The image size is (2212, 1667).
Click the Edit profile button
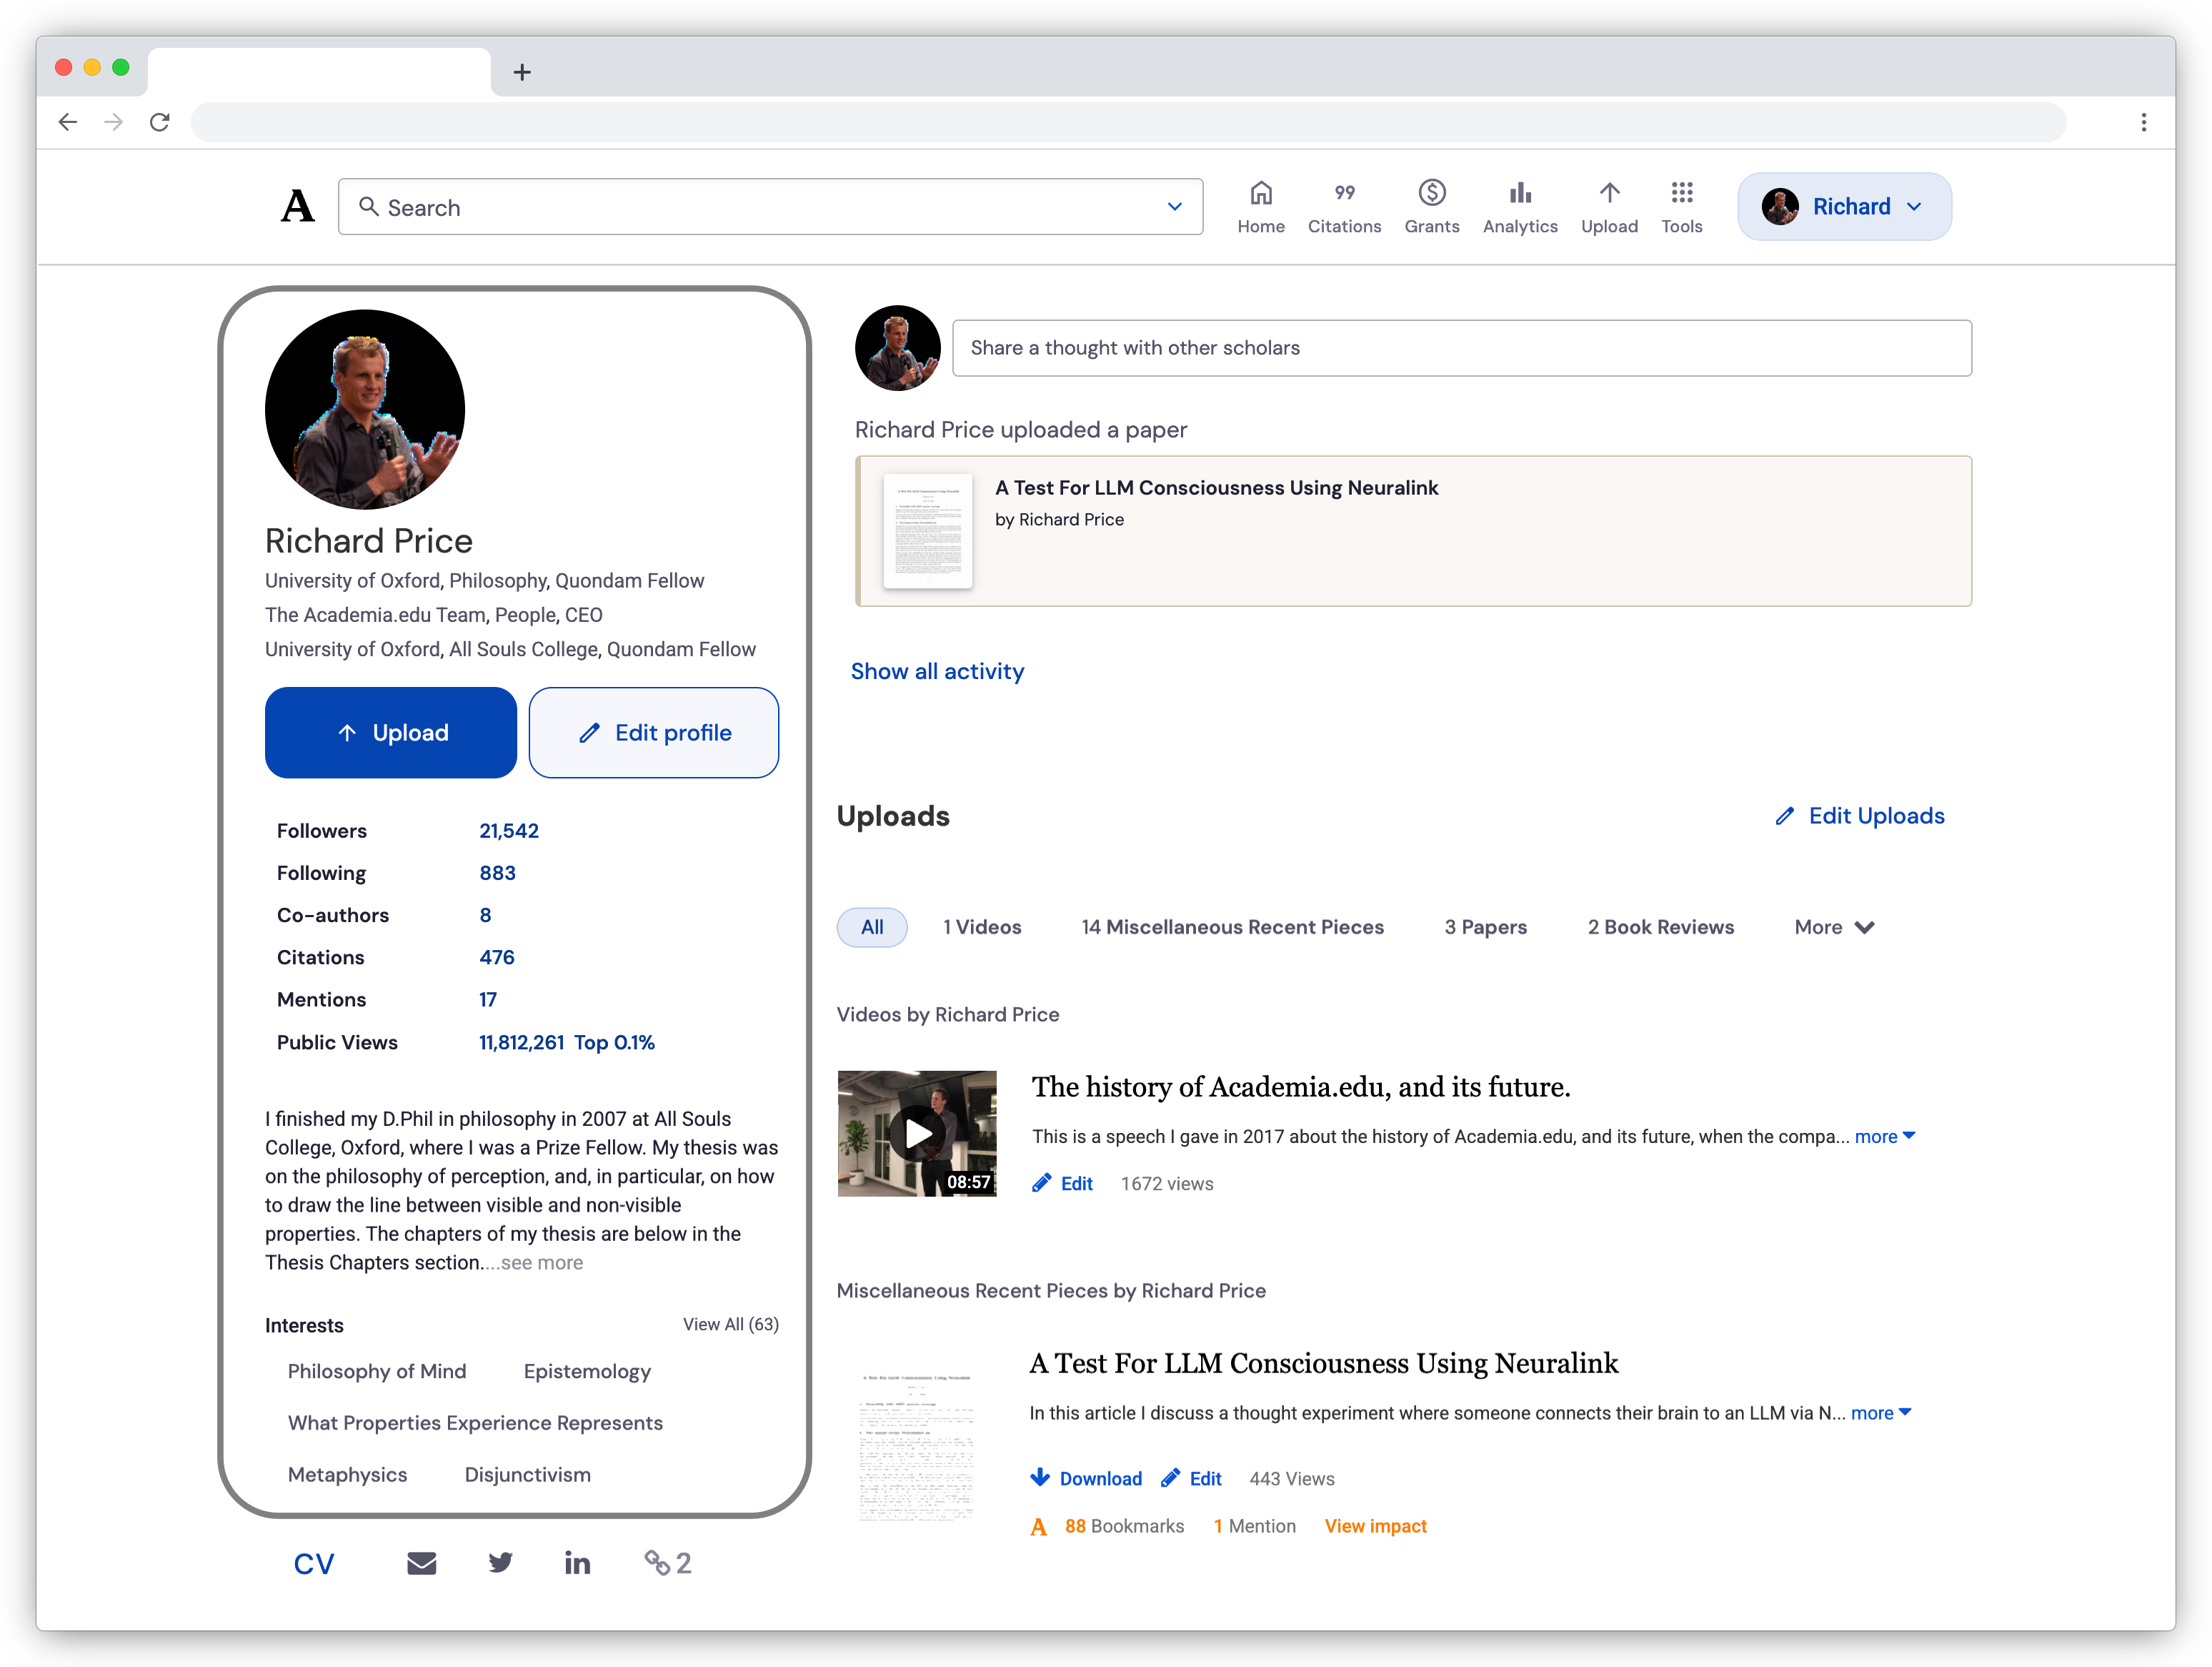click(x=654, y=733)
